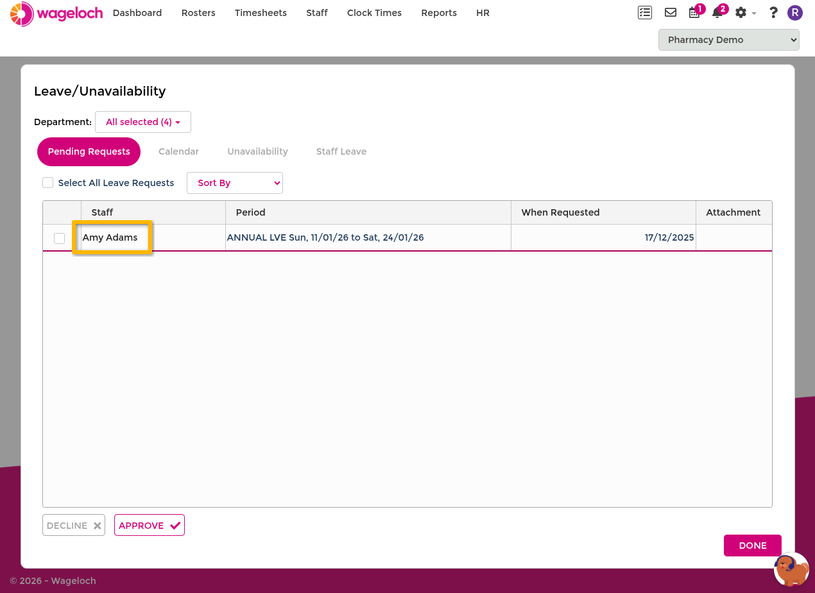
Task: Expand the Department All selected (4) dropdown
Action: (143, 122)
